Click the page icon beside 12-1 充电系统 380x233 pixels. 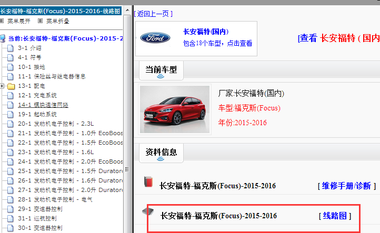(x=11, y=95)
